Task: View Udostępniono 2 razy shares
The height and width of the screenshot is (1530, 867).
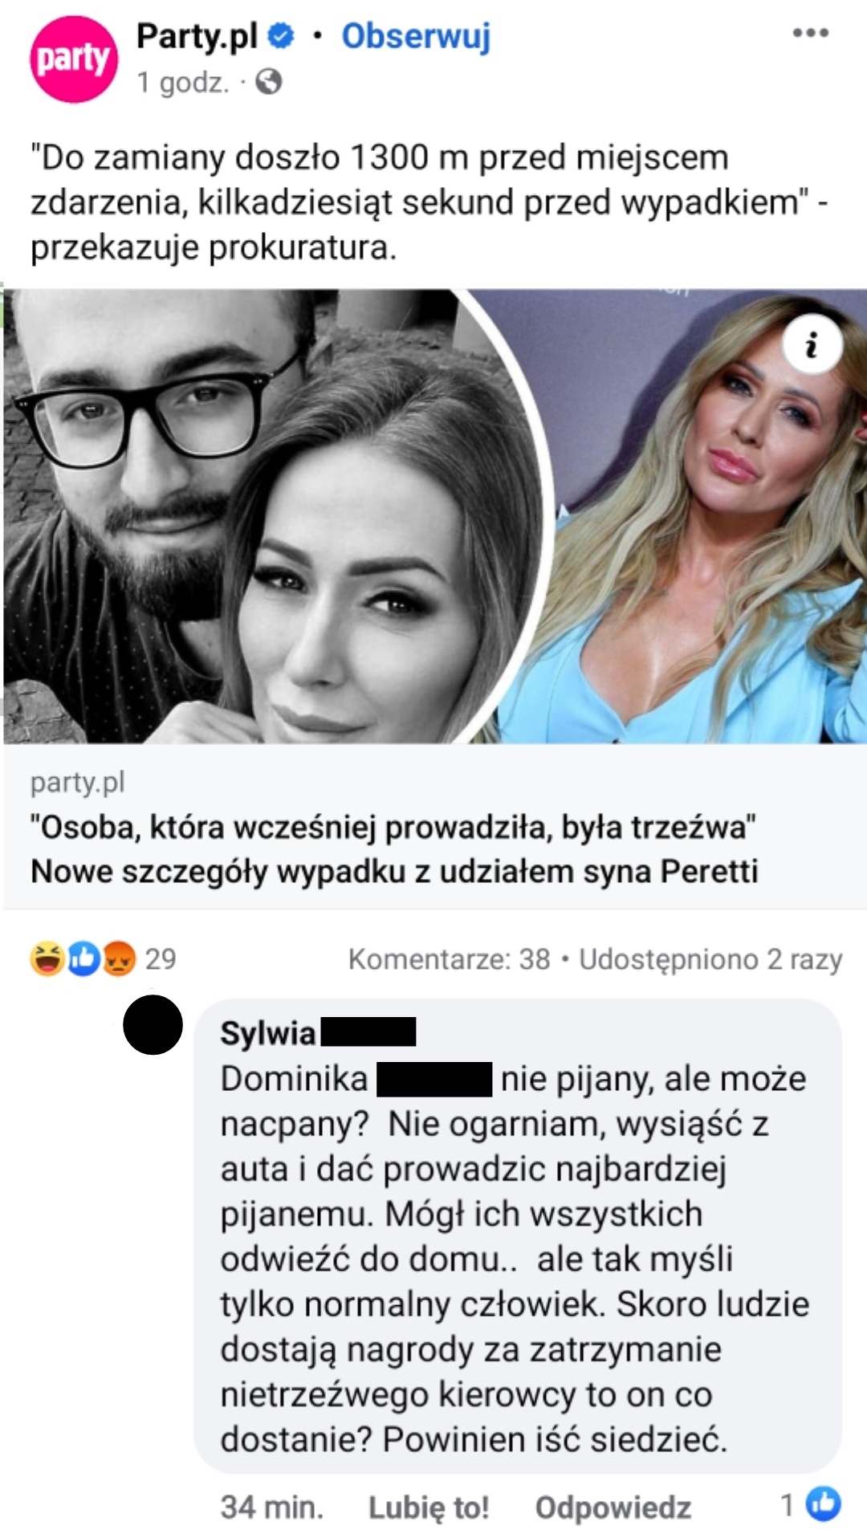Action: pyautogui.click(x=710, y=959)
